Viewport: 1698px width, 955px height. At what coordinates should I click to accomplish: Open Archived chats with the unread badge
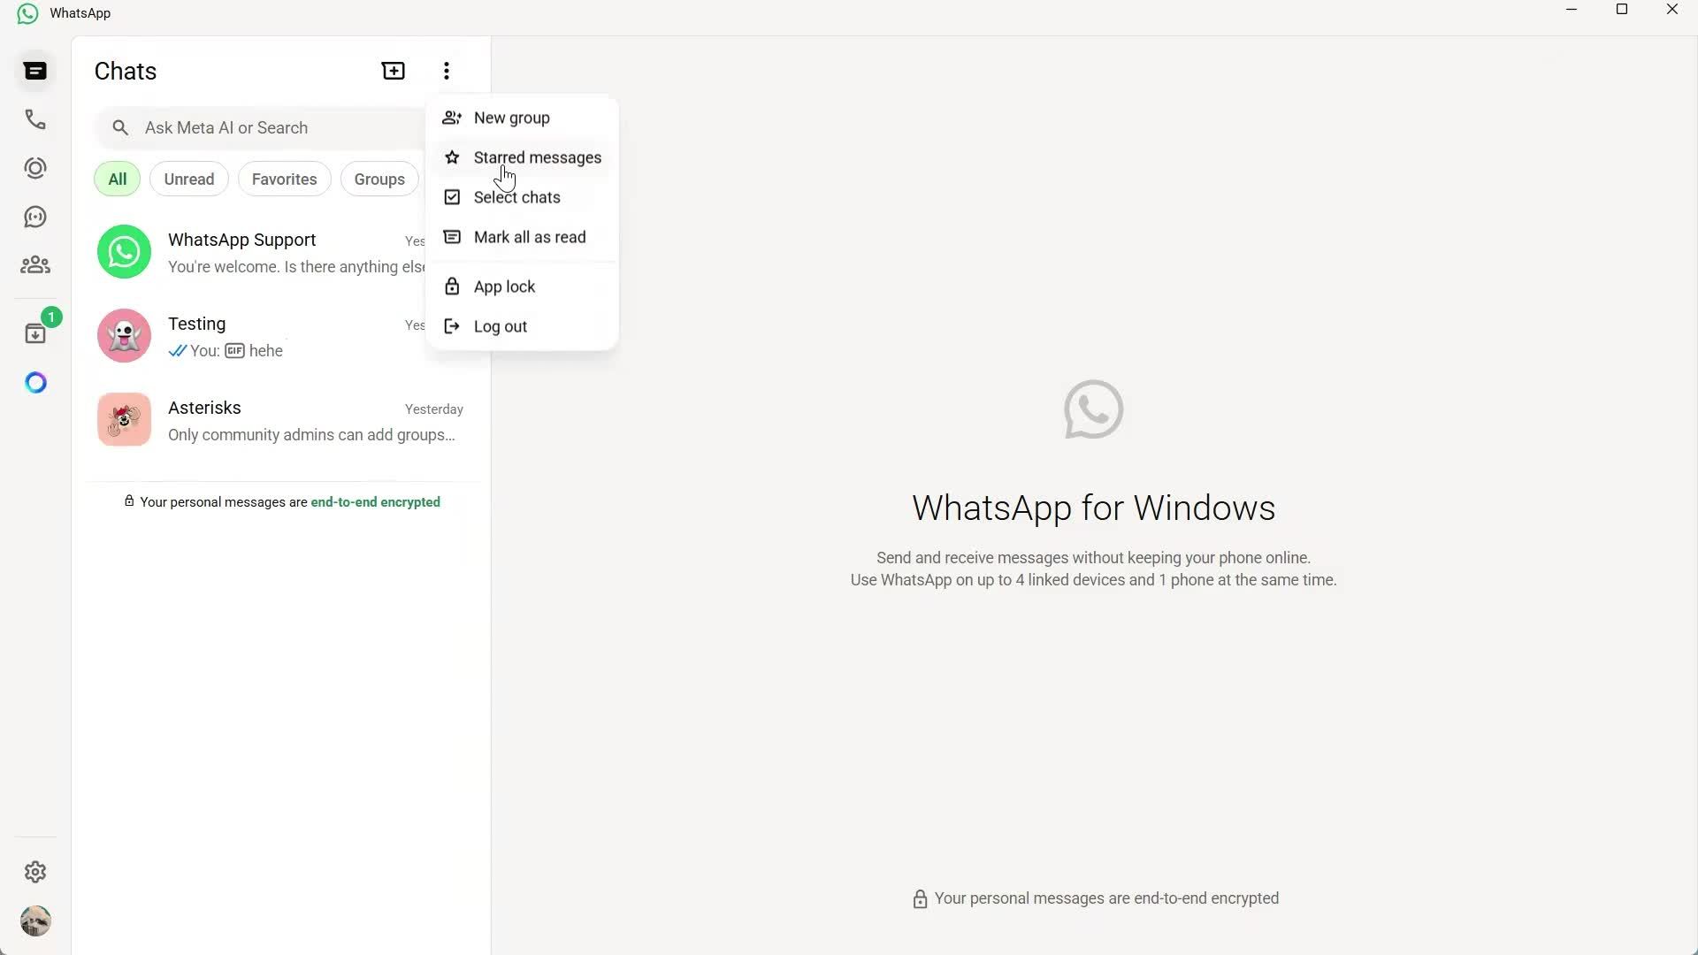point(35,333)
